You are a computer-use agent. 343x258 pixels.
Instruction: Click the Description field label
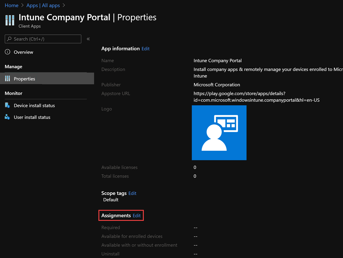tap(113, 69)
